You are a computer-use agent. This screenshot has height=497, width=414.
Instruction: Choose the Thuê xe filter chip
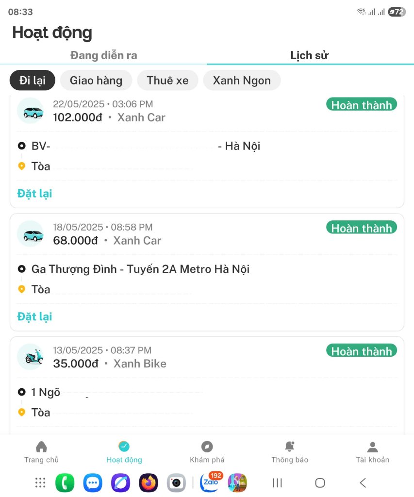pos(167,80)
